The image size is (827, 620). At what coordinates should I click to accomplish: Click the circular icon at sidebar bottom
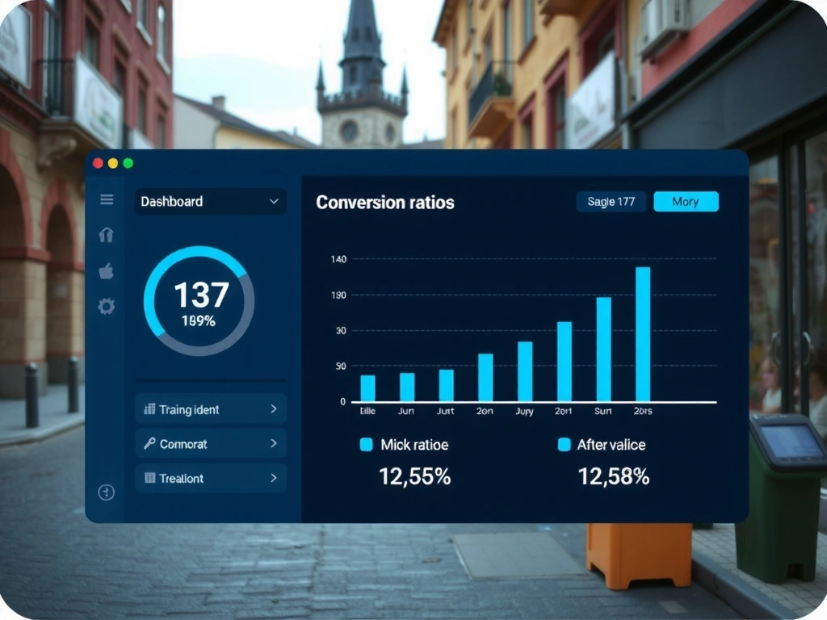click(107, 492)
